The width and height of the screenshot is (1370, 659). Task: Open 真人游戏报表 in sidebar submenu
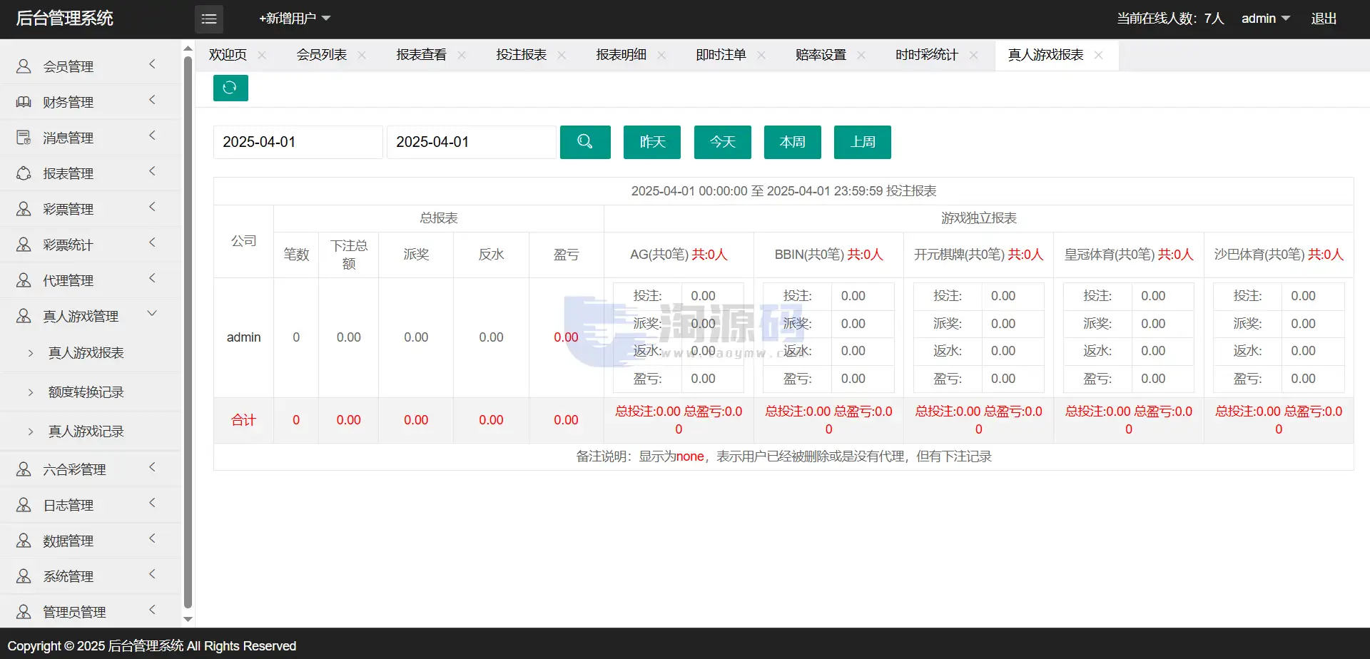coord(86,353)
